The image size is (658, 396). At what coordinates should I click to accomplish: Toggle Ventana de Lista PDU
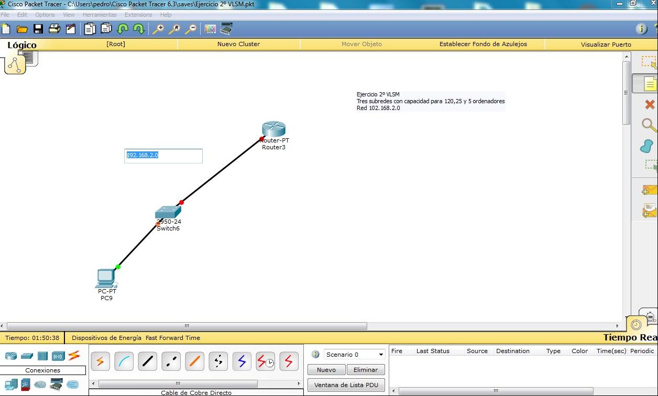click(x=346, y=385)
